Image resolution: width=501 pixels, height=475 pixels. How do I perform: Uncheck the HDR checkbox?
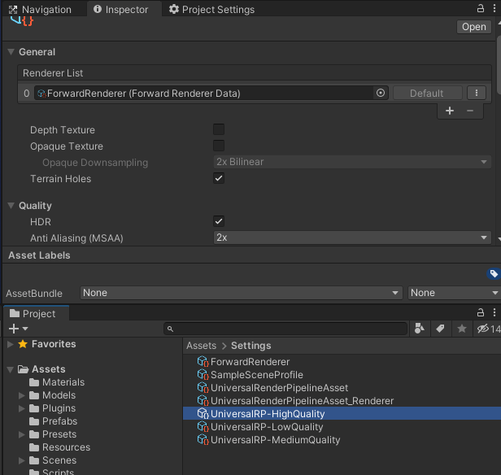(x=219, y=221)
